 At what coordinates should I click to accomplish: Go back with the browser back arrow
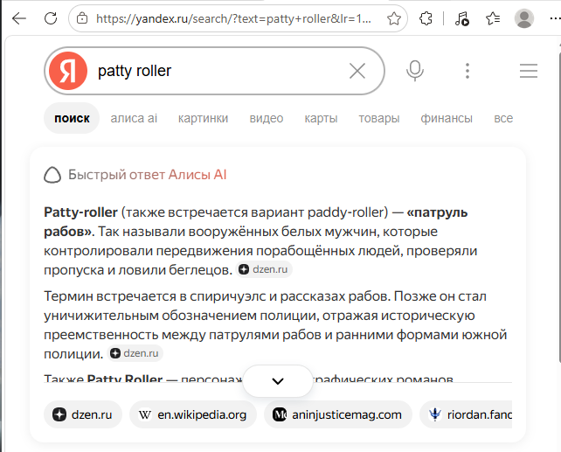click(19, 18)
